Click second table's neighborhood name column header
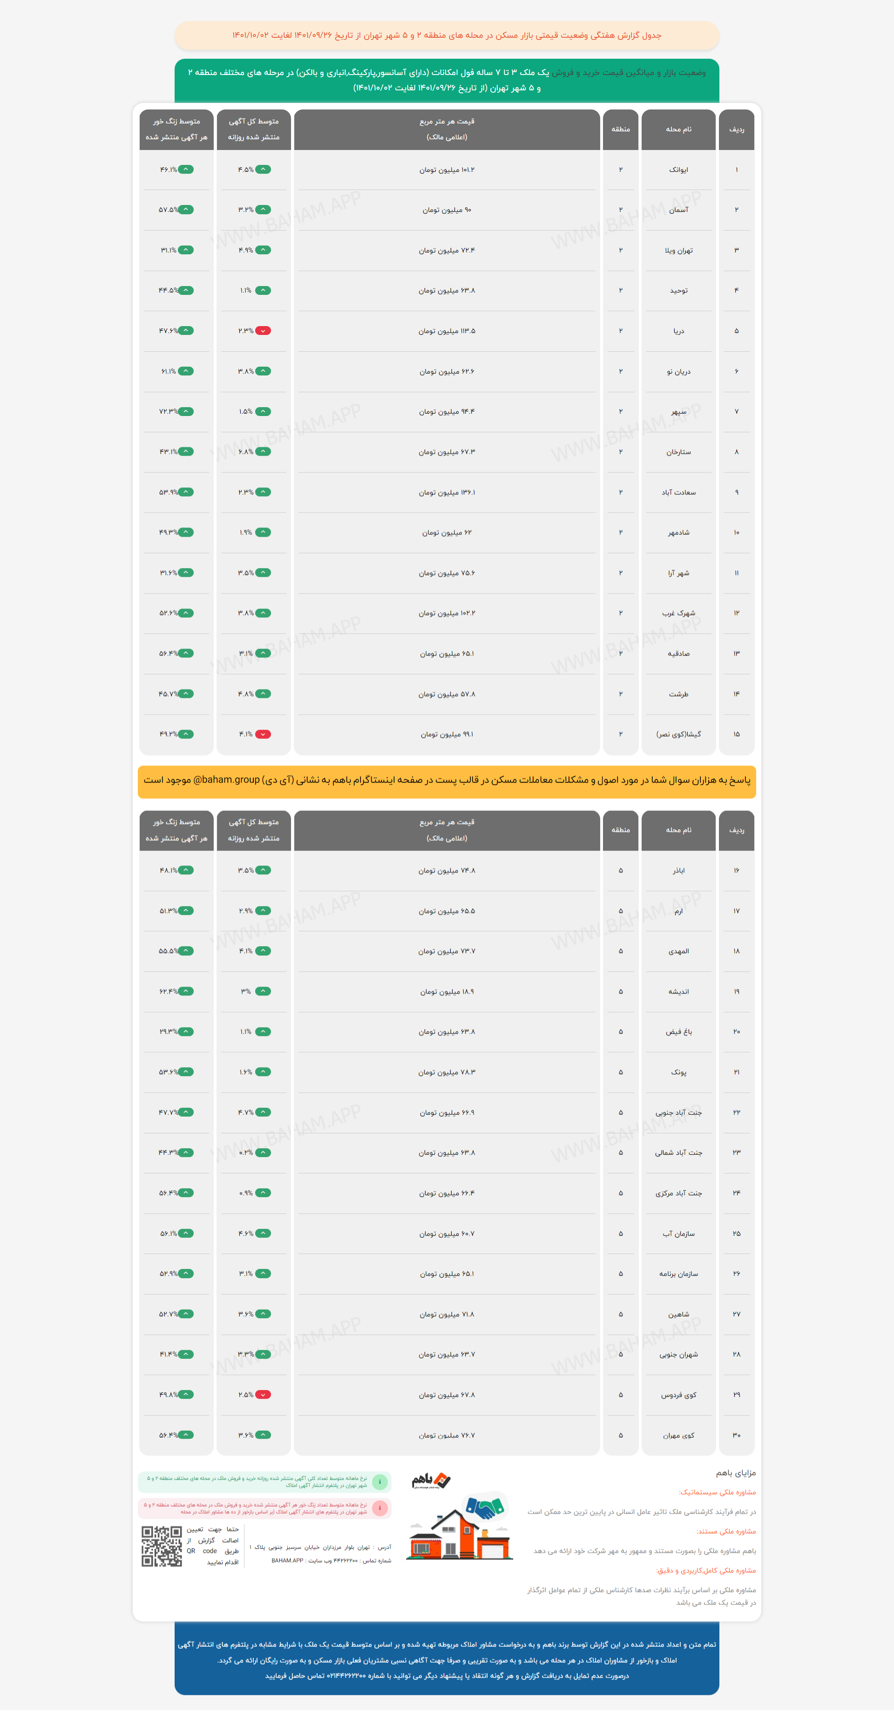The height and width of the screenshot is (1712, 894). [678, 830]
